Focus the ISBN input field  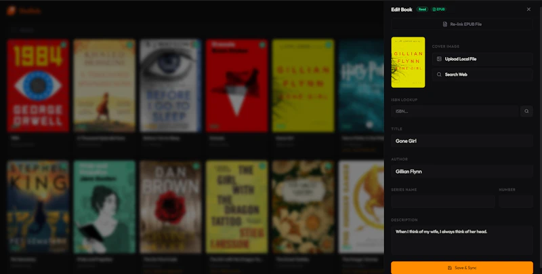tap(455, 111)
